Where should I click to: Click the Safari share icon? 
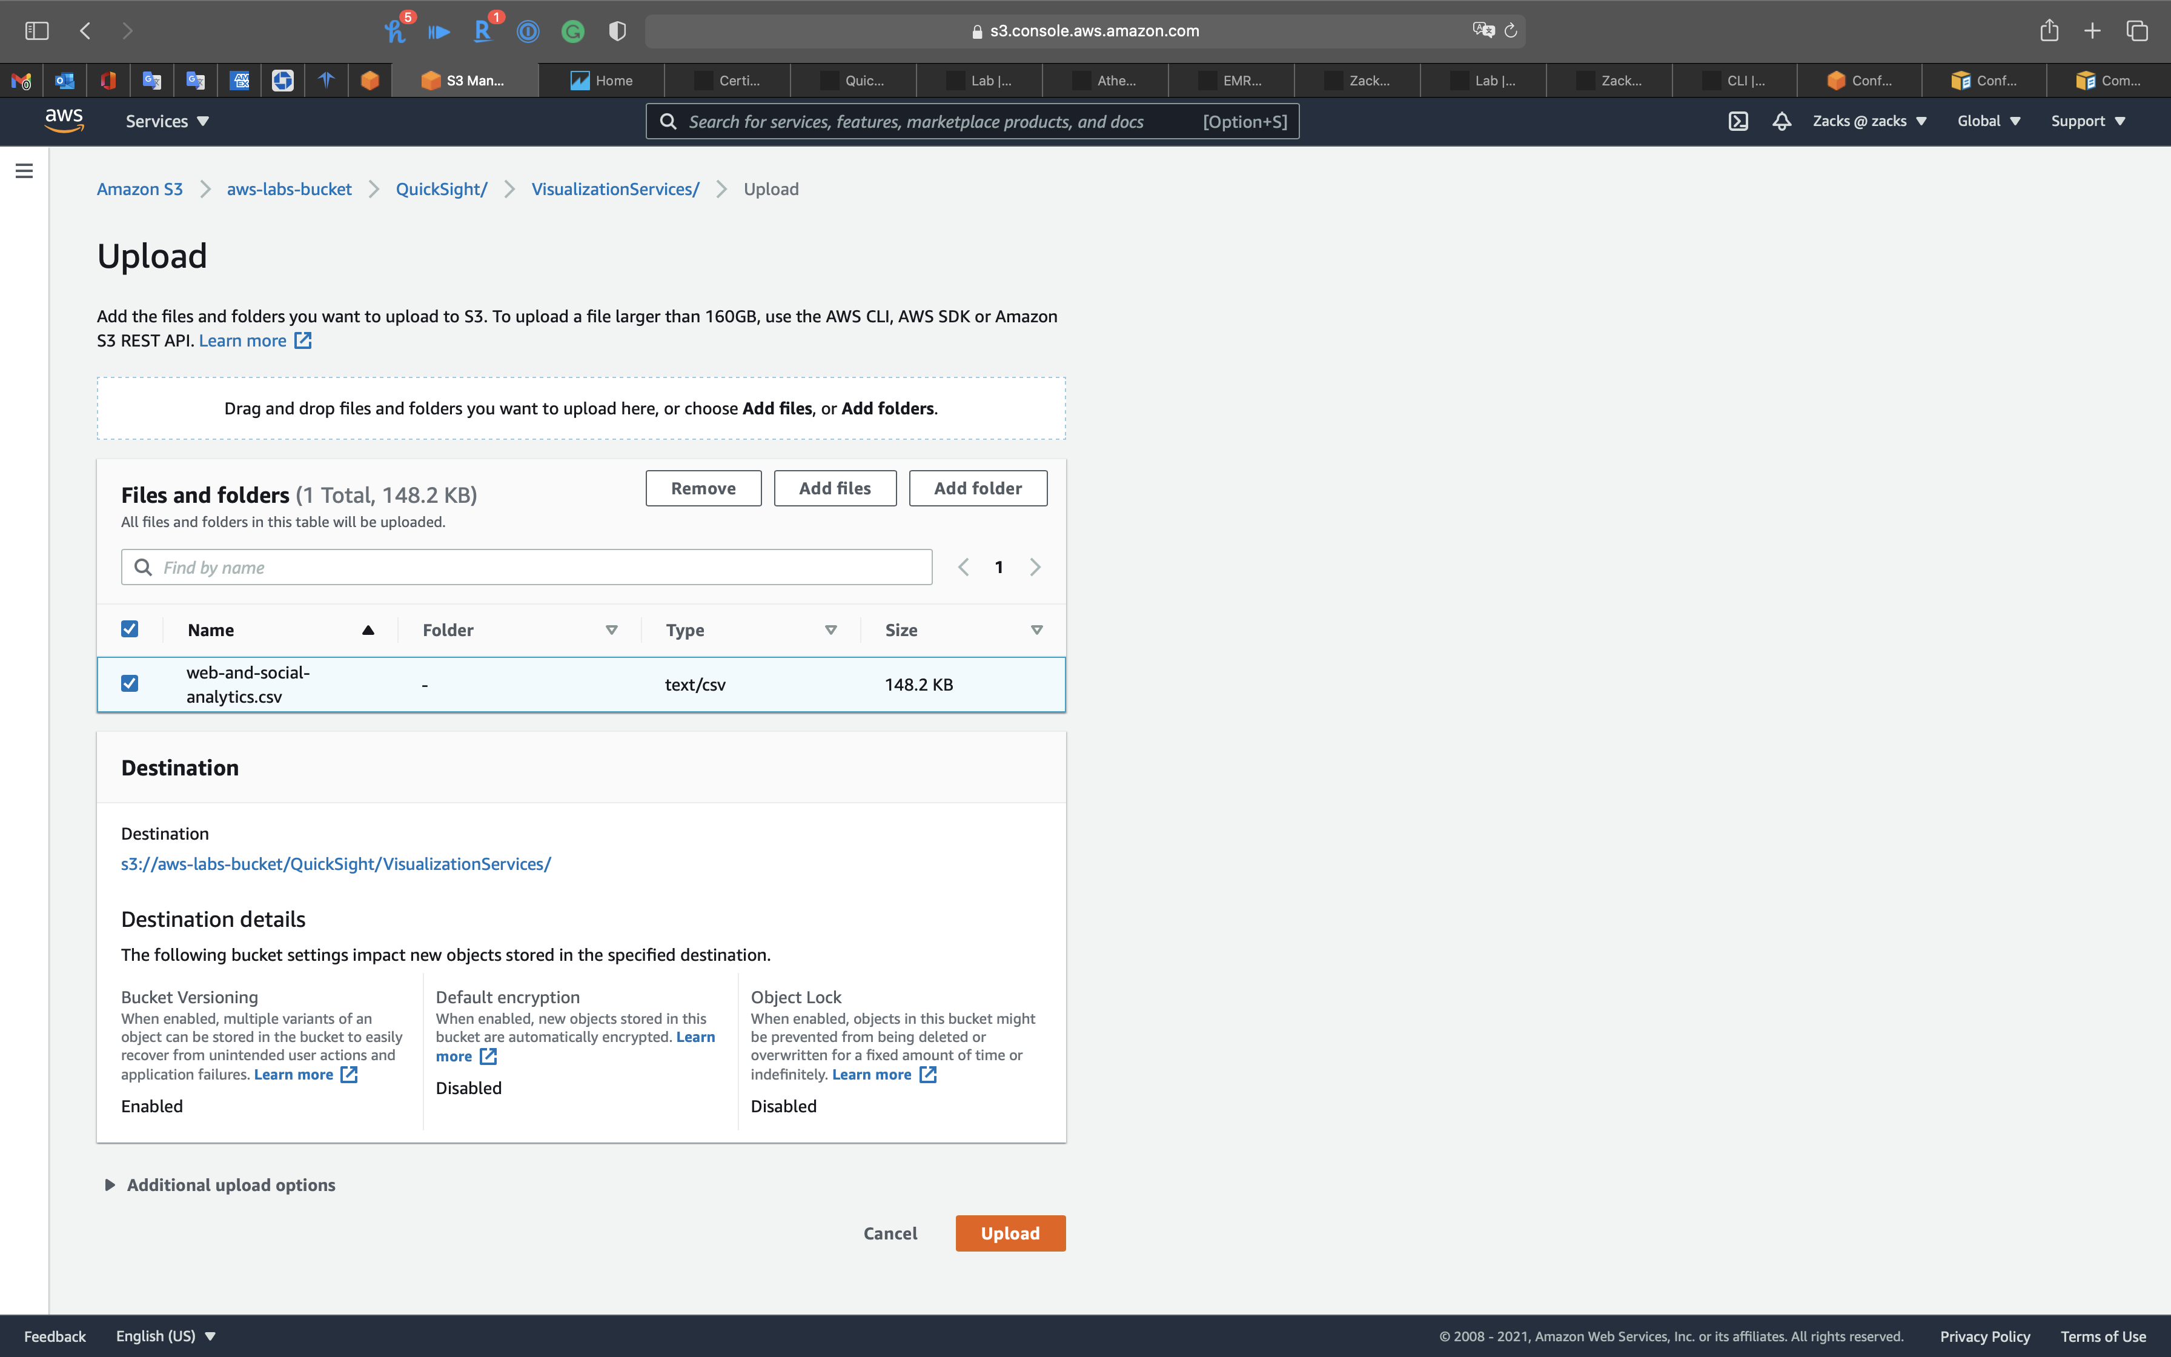tap(2049, 30)
